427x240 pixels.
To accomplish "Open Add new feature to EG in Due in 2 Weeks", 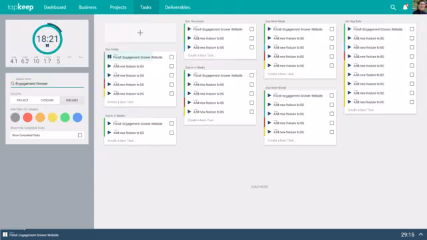I will 129,133.
